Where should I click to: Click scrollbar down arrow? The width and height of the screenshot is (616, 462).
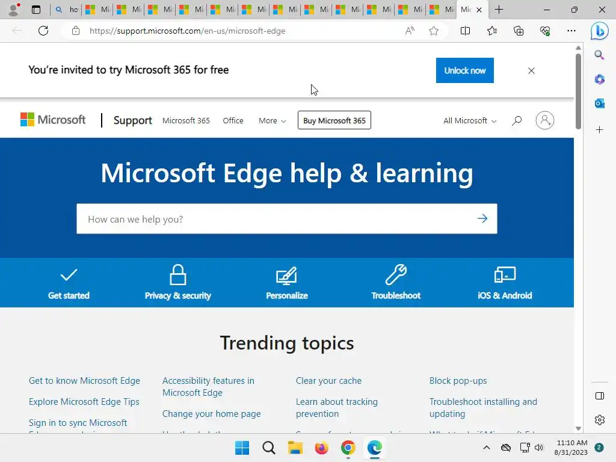[x=578, y=428]
